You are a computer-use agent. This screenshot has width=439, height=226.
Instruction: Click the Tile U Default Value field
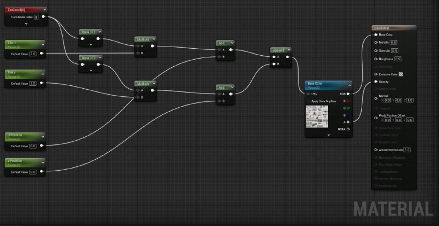click(33, 54)
